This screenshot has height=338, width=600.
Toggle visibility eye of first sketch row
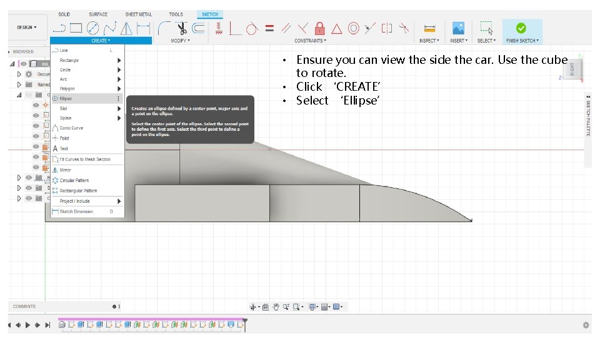coord(36,115)
